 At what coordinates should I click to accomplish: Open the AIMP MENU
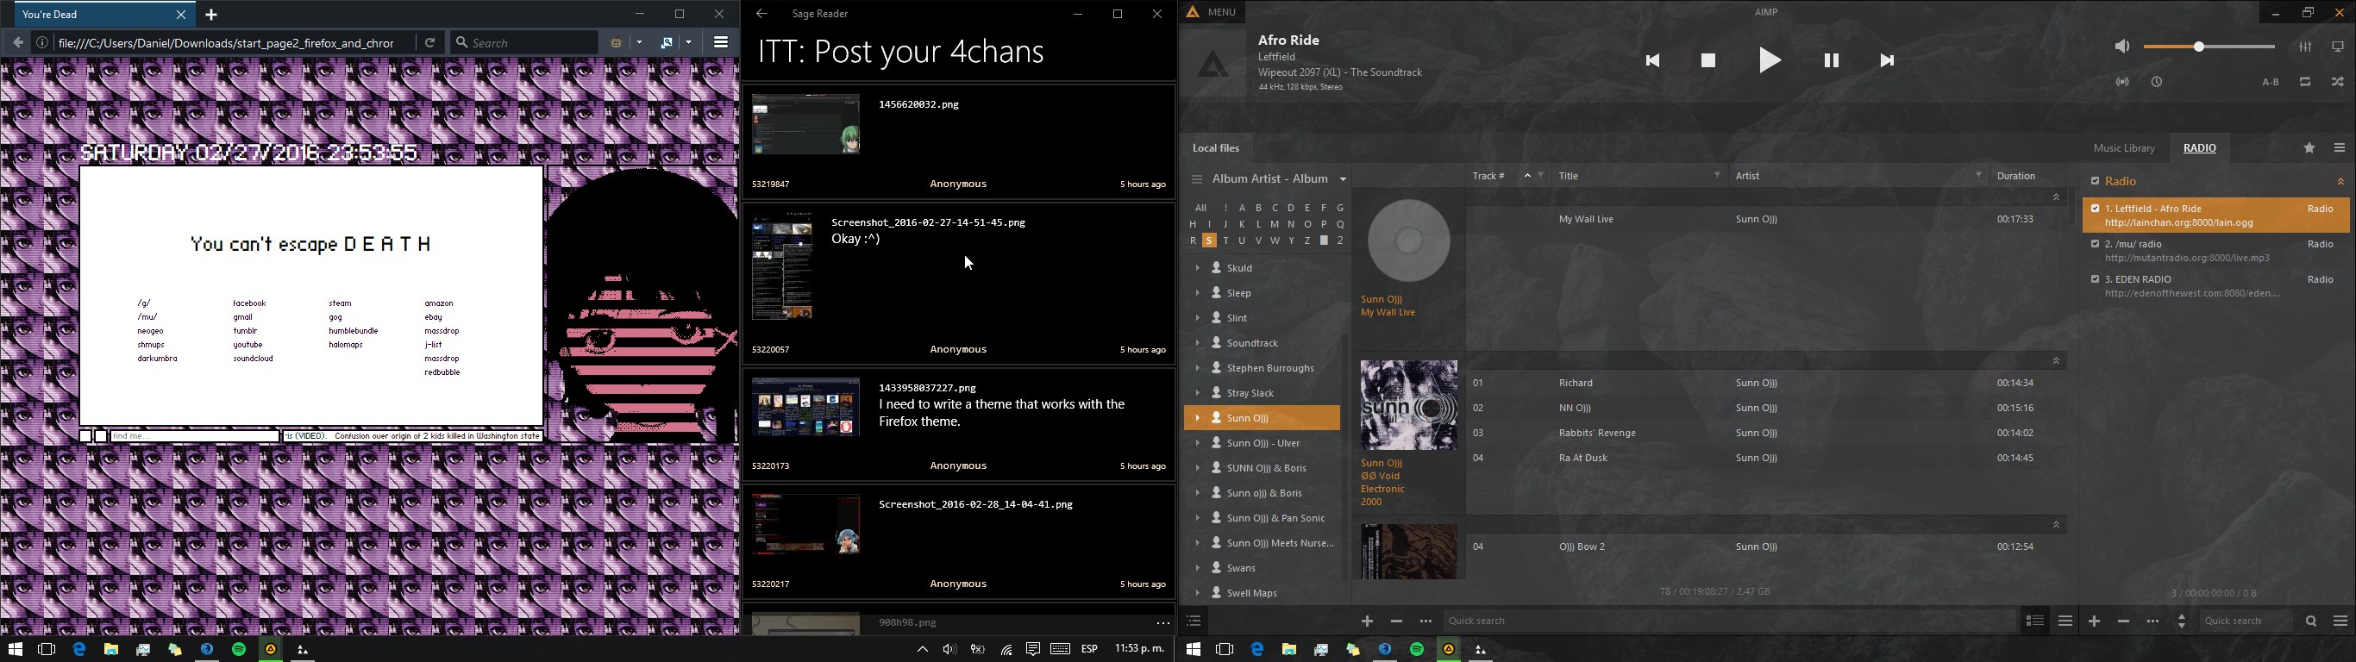click(1212, 13)
